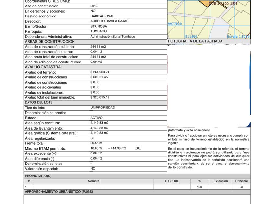
Task: Select the Área diferencia (-) label
Action: click(40, 159)
